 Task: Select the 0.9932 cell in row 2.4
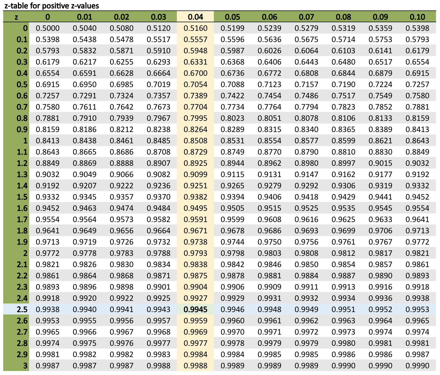[306, 298]
